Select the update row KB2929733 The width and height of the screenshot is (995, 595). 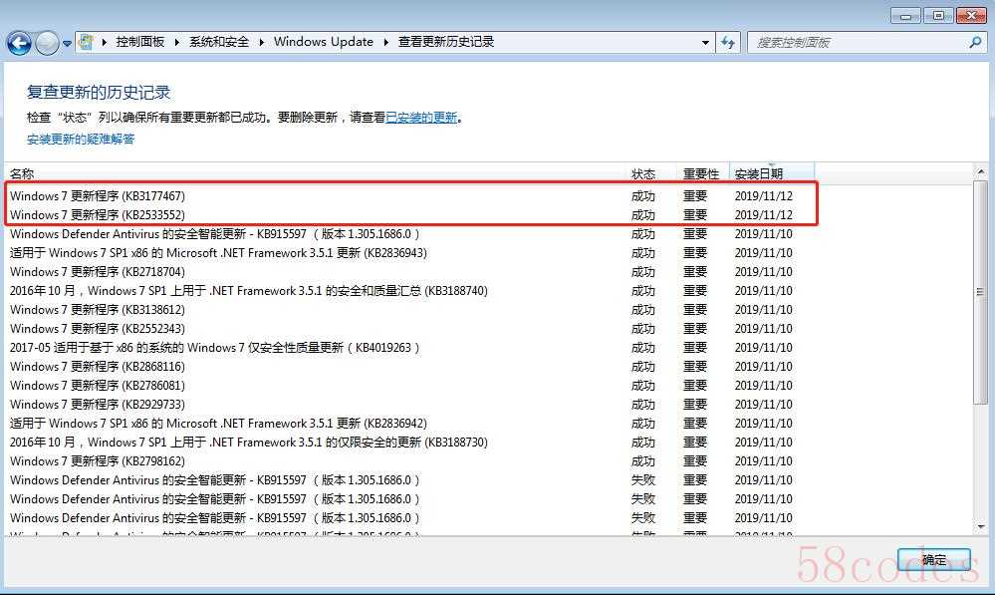pos(410,405)
